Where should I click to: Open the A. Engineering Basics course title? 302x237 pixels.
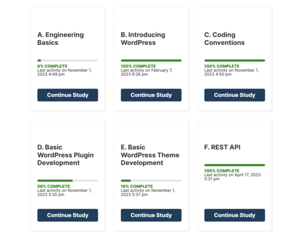(x=60, y=39)
